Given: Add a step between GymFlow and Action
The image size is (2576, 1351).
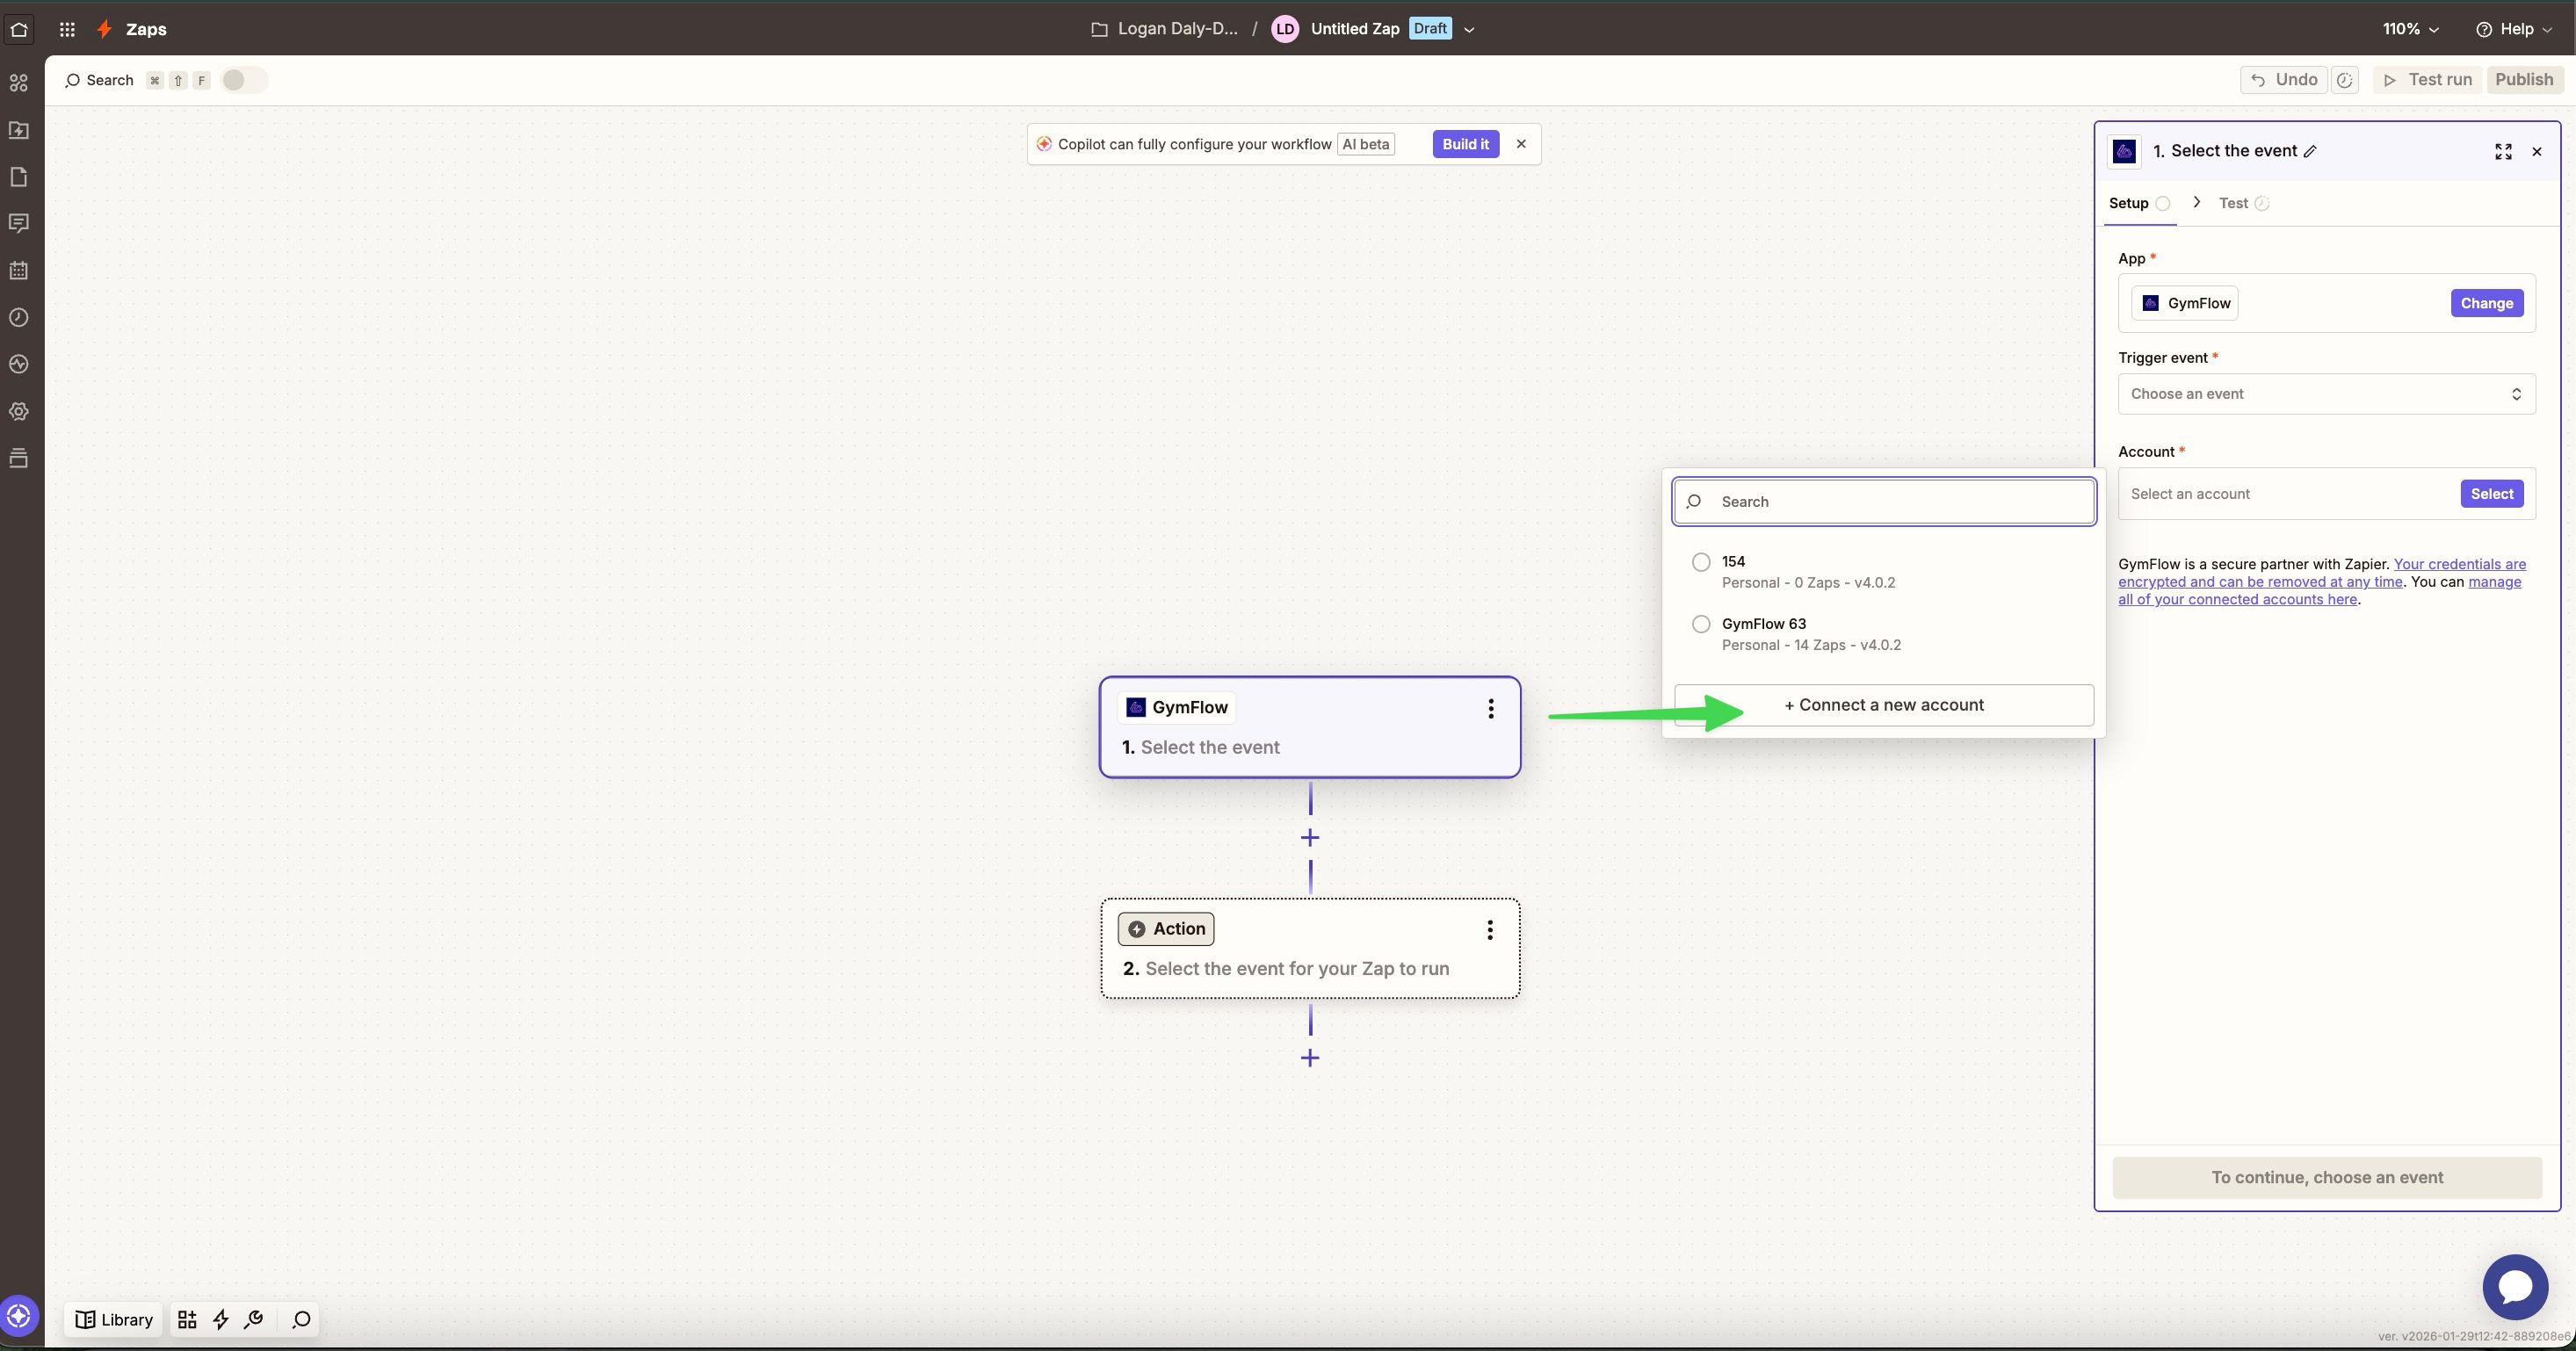Looking at the screenshot, I should tap(1310, 838).
